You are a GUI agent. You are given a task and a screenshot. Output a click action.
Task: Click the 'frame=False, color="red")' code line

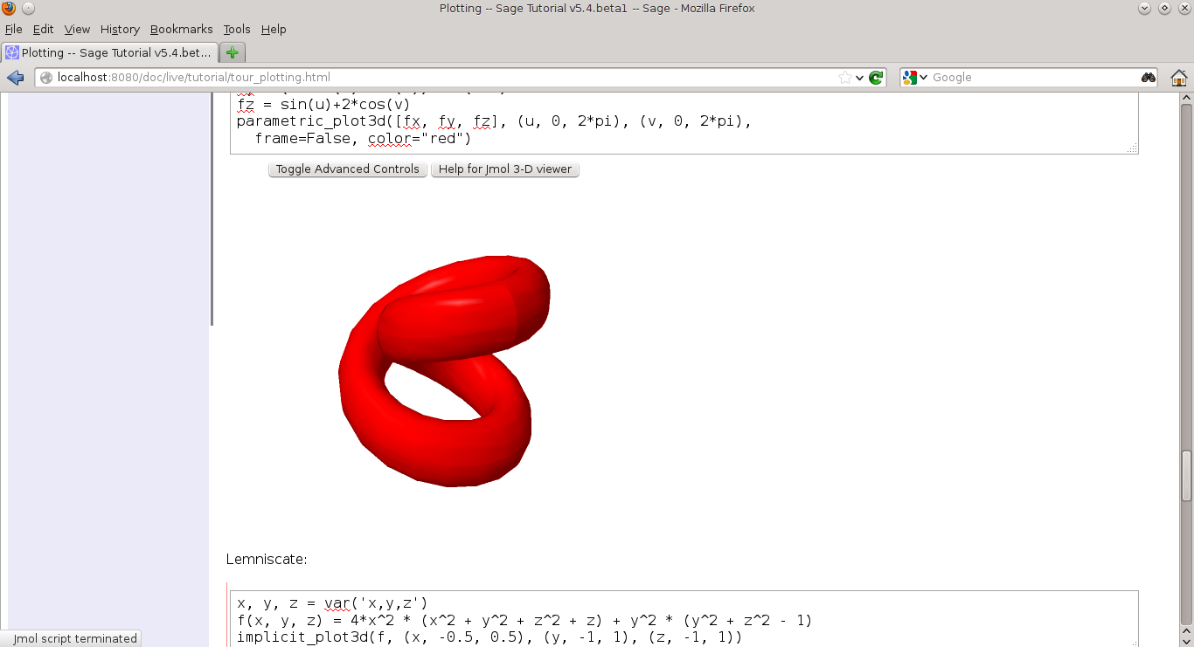[363, 138]
